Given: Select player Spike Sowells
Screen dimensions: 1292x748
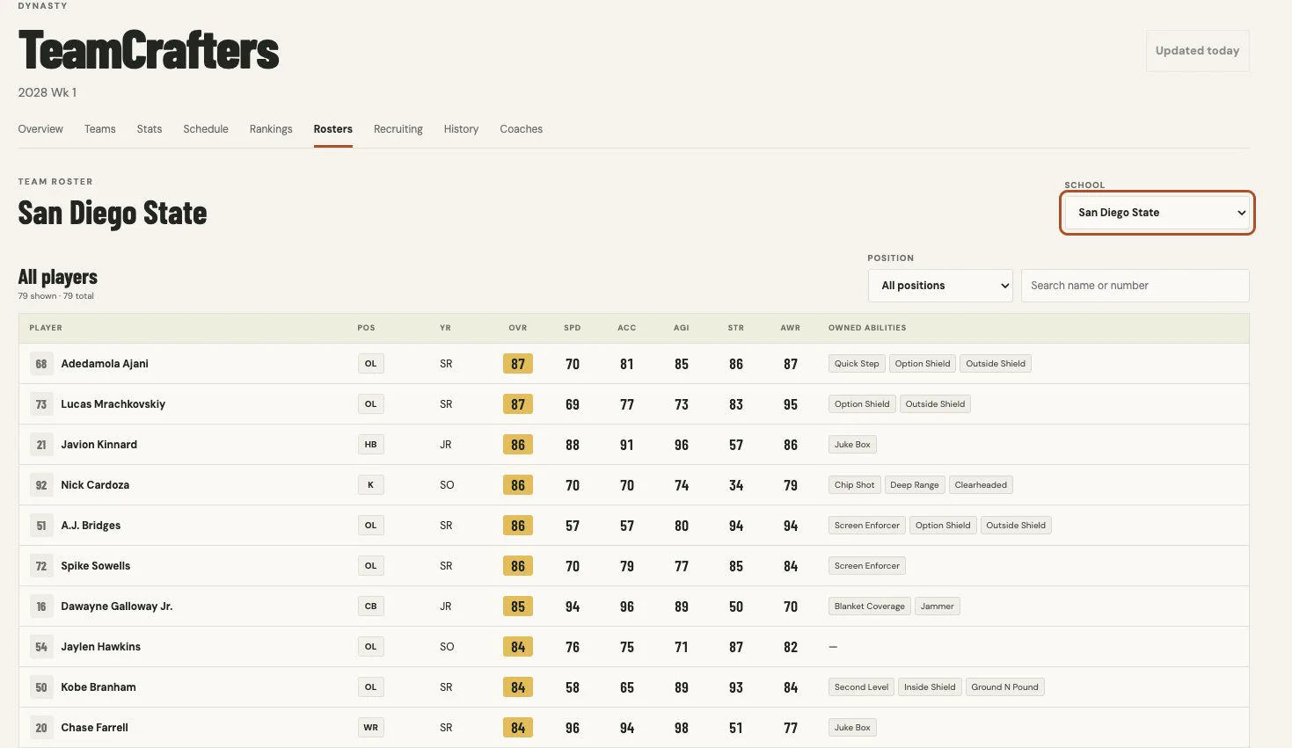Looking at the screenshot, I should (96, 566).
